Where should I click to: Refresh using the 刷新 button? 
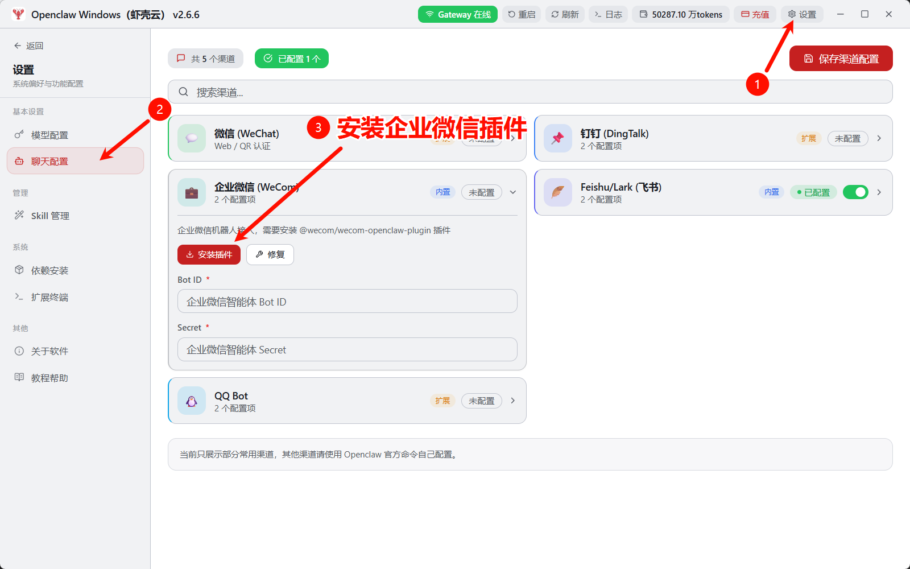coord(565,14)
